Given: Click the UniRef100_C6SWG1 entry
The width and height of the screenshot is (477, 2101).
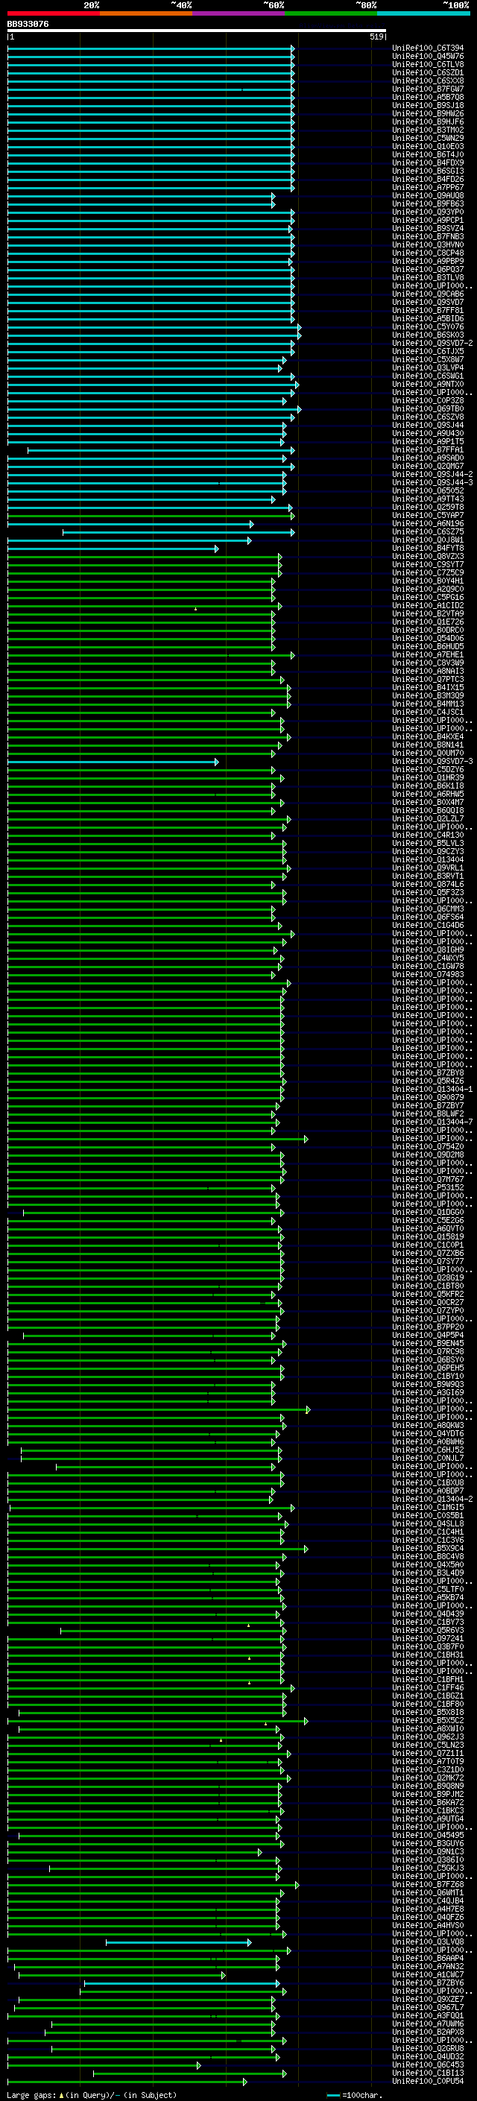Looking at the screenshot, I should click(428, 376).
